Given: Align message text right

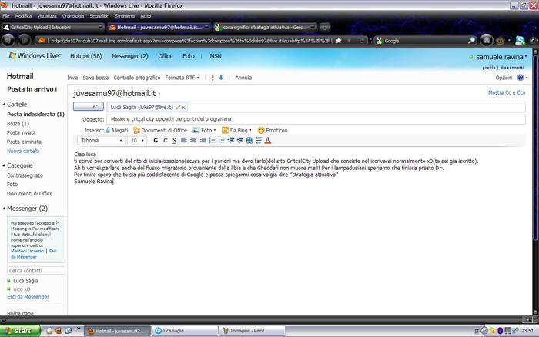Looking at the screenshot, I should click(203, 140).
